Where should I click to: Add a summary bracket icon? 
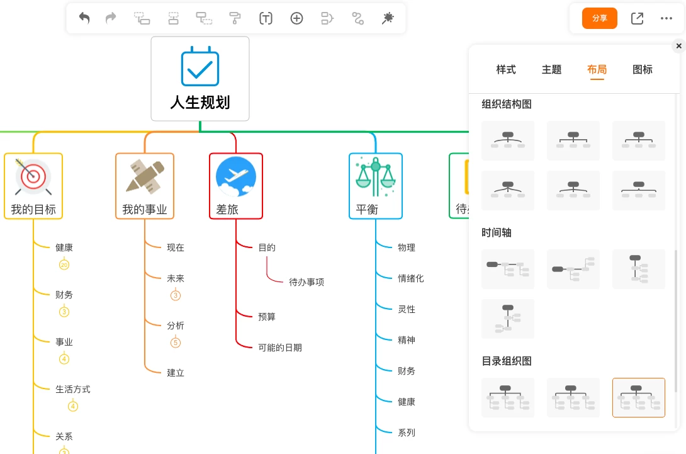(327, 18)
